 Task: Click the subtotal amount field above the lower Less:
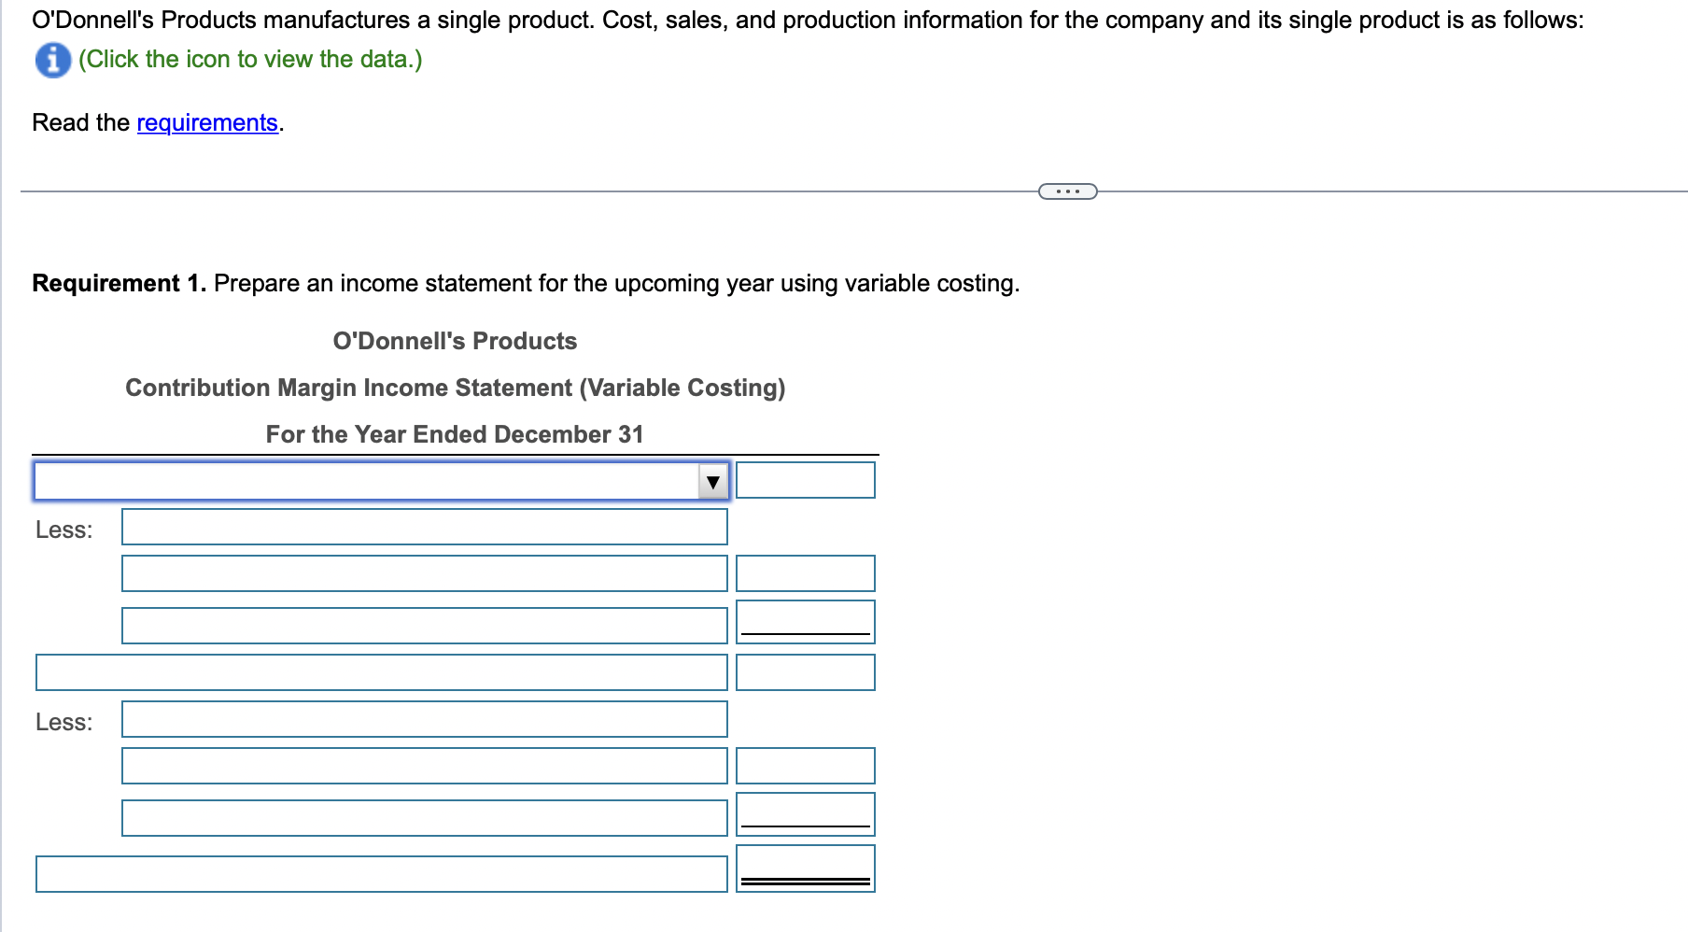point(805,672)
